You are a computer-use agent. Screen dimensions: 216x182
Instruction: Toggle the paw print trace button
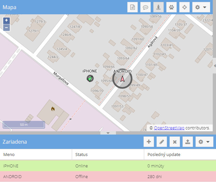[172, 7]
